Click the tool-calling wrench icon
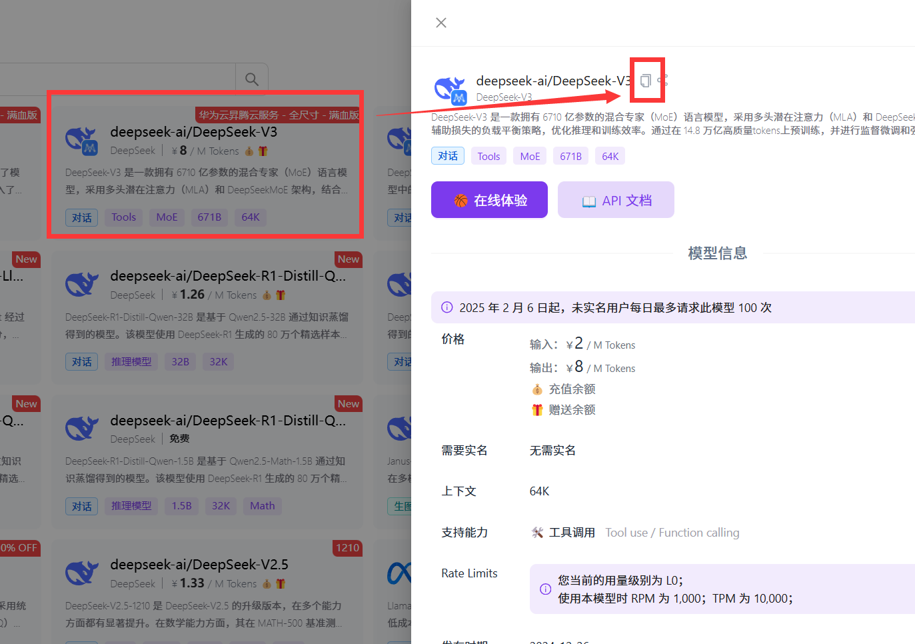 tap(537, 533)
